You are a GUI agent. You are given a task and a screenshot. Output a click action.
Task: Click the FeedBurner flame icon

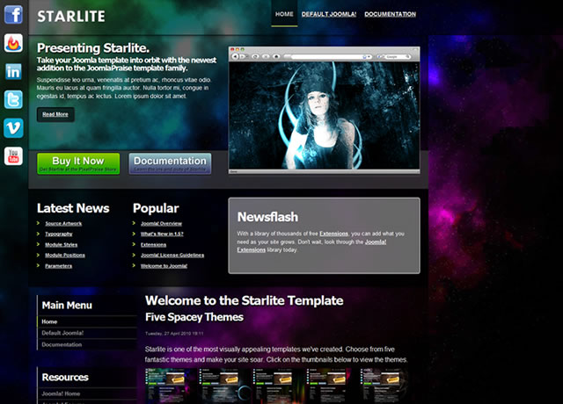point(13,43)
